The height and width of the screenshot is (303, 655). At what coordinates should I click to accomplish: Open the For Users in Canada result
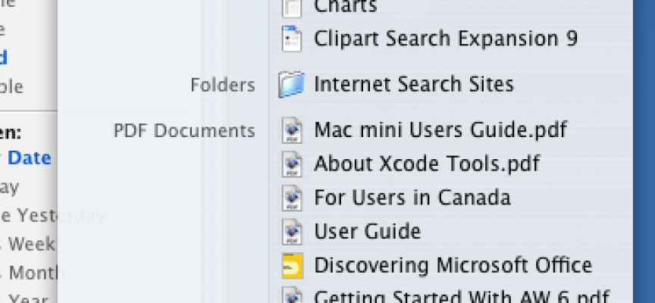pos(412,198)
